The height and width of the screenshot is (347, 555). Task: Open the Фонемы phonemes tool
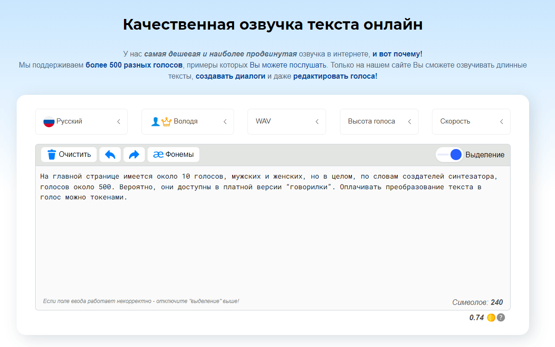pos(173,155)
